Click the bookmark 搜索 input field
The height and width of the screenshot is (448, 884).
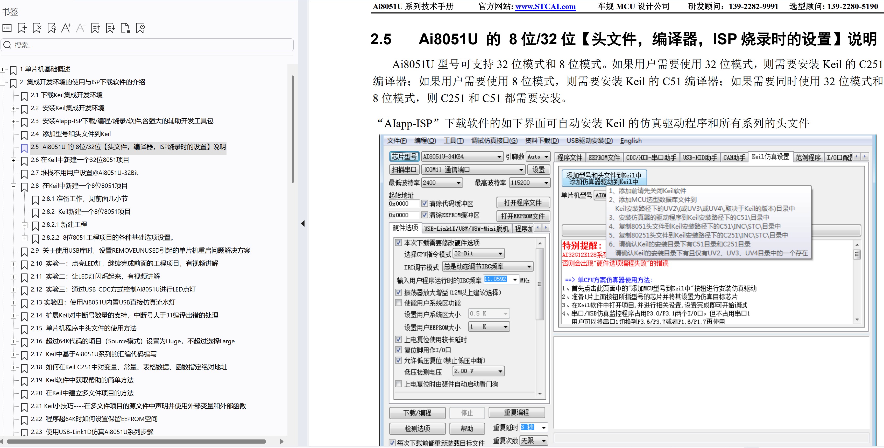tap(147, 45)
